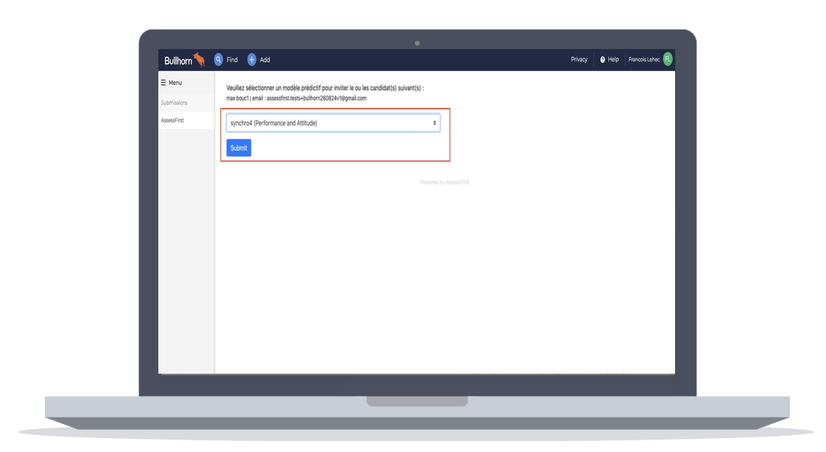Click the Powered by AssessFirst footer text
826x452 pixels.
tap(444, 182)
